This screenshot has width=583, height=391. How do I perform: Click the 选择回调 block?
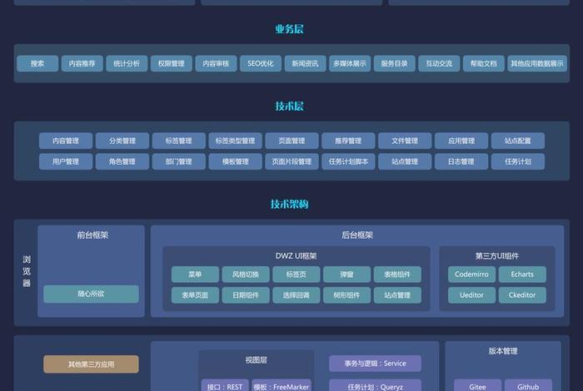click(296, 295)
